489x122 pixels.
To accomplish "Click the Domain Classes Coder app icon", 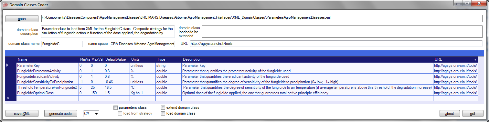I will click(5, 5).
